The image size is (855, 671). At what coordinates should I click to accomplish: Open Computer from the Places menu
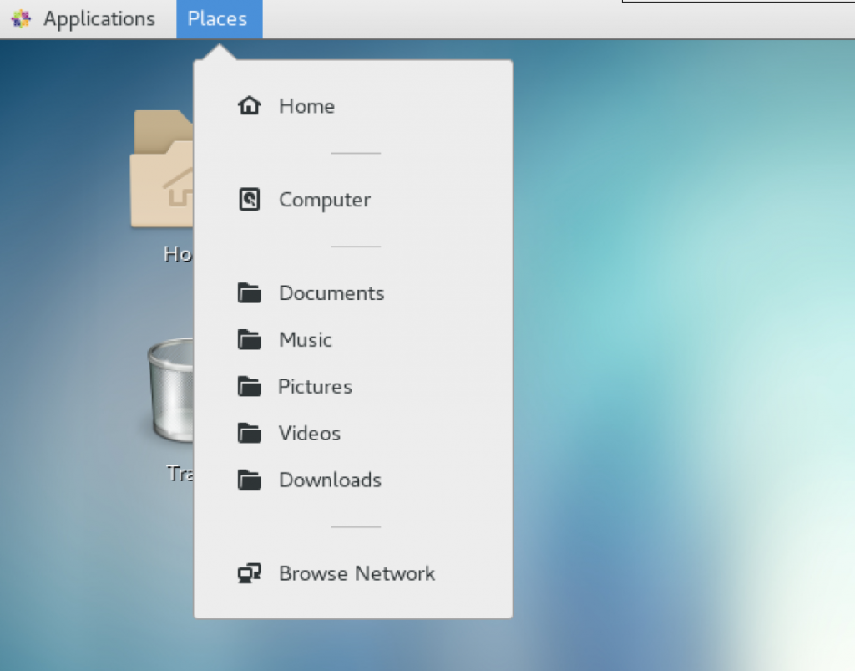(x=324, y=200)
